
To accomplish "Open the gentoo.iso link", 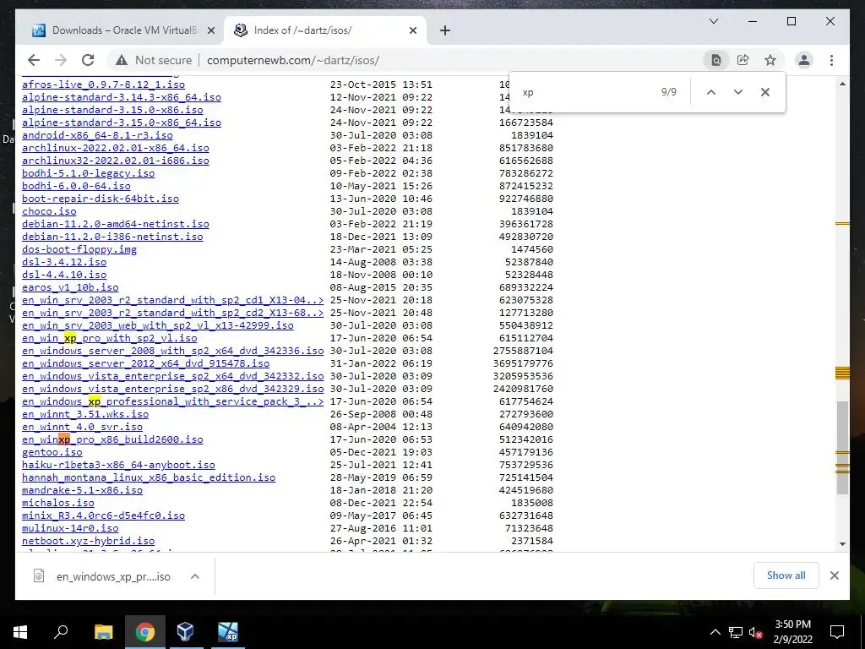I will (x=52, y=453).
